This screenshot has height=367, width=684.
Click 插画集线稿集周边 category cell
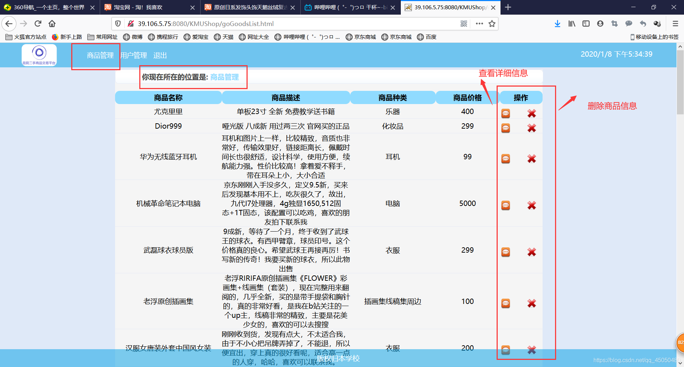[x=393, y=301]
